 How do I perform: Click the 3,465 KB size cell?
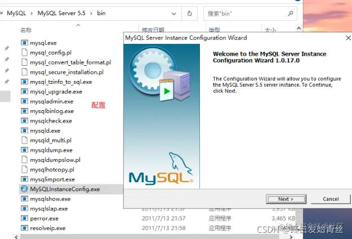tap(283, 218)
